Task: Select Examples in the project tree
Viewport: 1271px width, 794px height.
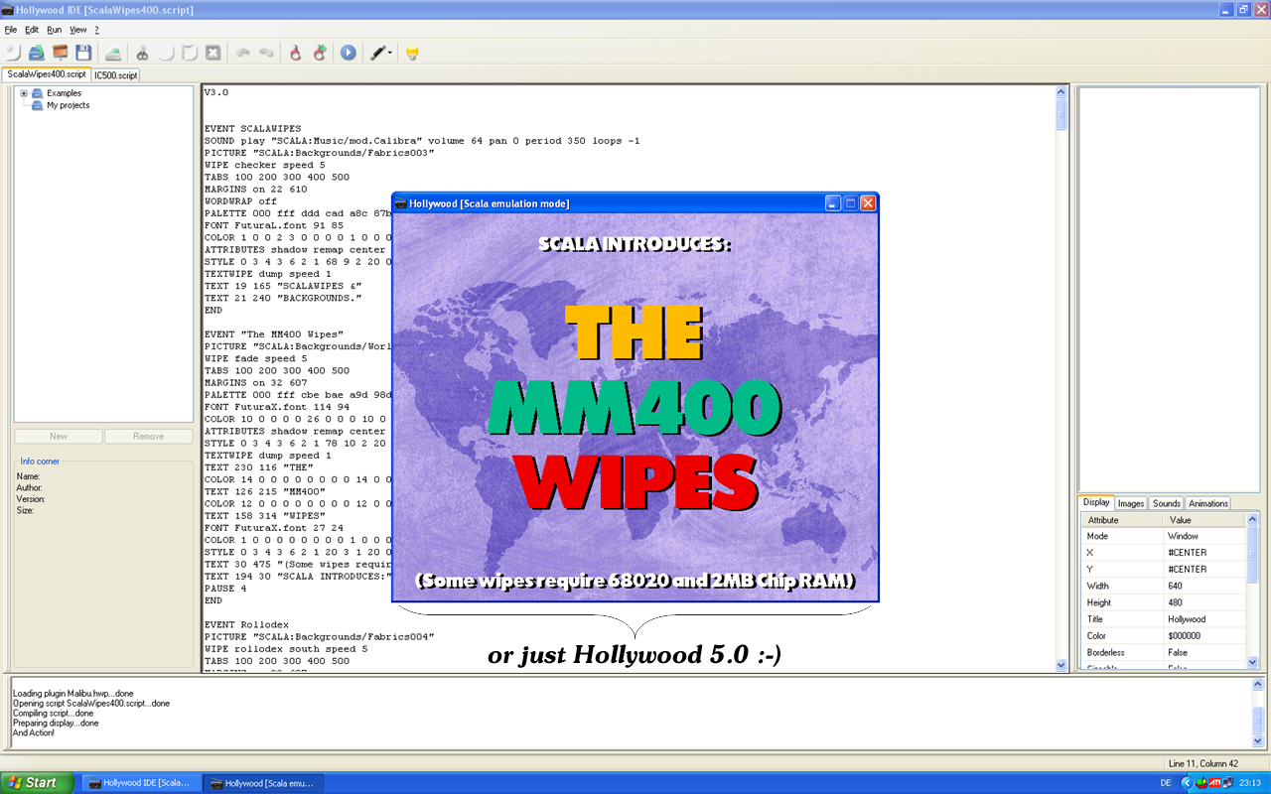Action: pyautogui.click(x=64, y=93)
